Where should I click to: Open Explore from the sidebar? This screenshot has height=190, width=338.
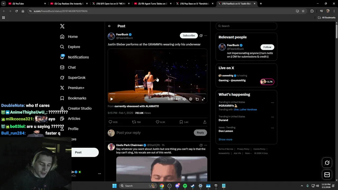[70, 47]
